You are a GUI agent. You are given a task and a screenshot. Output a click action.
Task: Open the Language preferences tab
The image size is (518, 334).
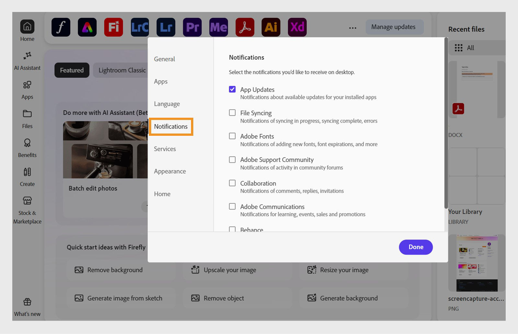click(167, 104)
